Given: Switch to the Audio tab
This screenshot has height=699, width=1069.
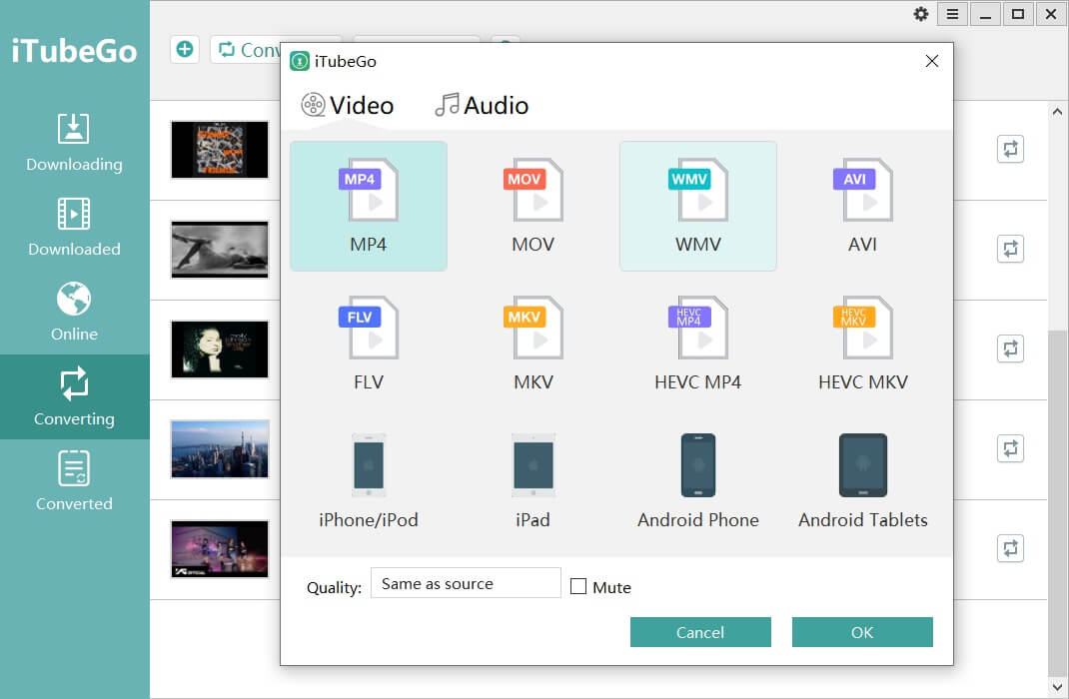Looking at the screenshot, I should [482, 105].
